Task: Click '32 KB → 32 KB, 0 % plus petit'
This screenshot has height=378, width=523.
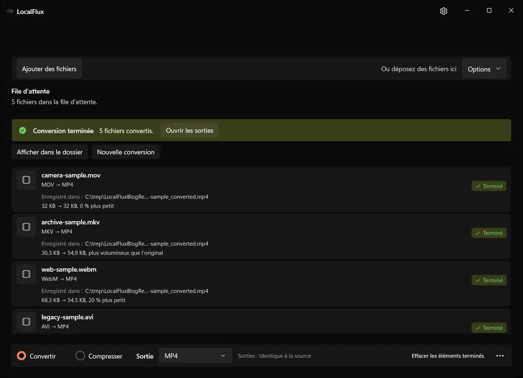Action: point(78,206)
